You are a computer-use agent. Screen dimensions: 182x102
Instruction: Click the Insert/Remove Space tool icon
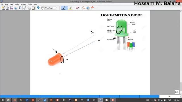coord(88,8)
